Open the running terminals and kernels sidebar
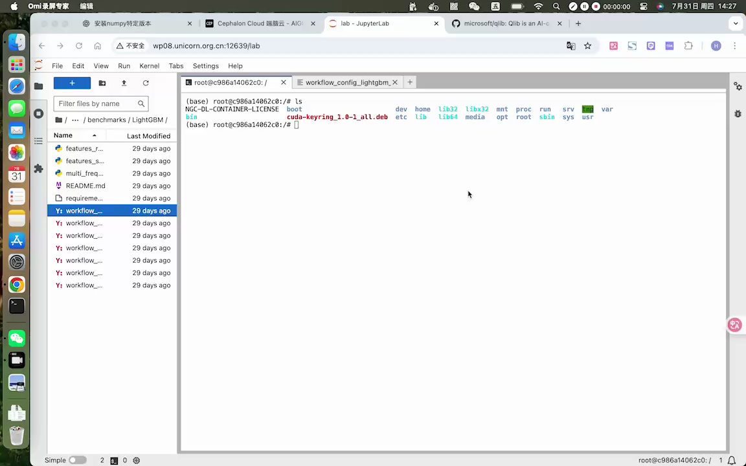The width and height of the screenshot is (746, 466). [x=38, y=113]
